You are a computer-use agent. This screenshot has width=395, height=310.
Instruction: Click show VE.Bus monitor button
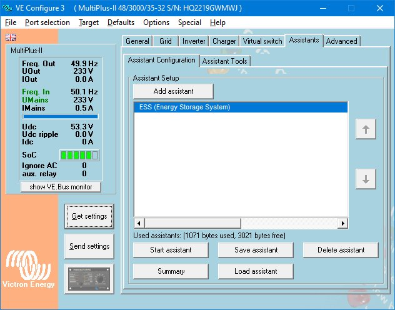(61, 187)
